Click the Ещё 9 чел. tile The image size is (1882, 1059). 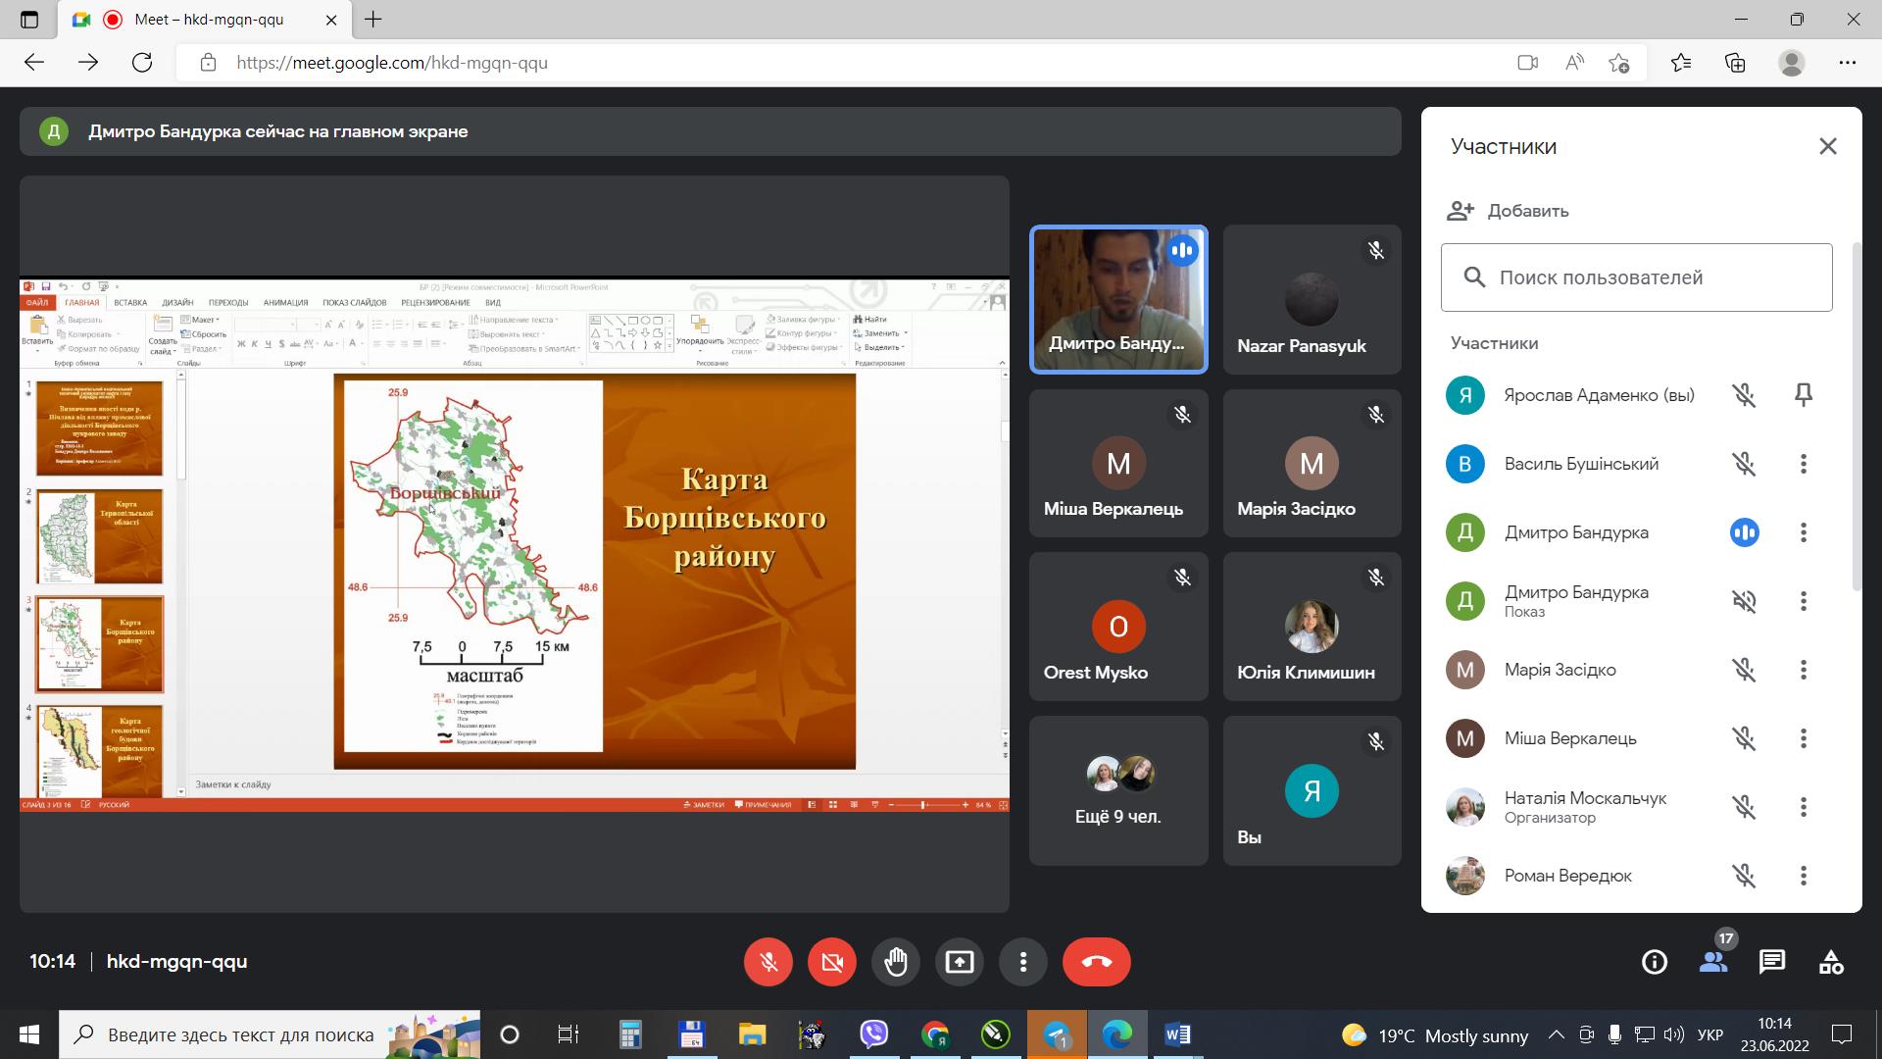click(x=1117, y=790)
